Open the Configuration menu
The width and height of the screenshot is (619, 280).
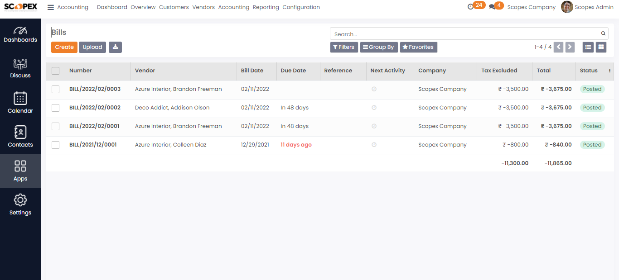click(x=301, y=7)
